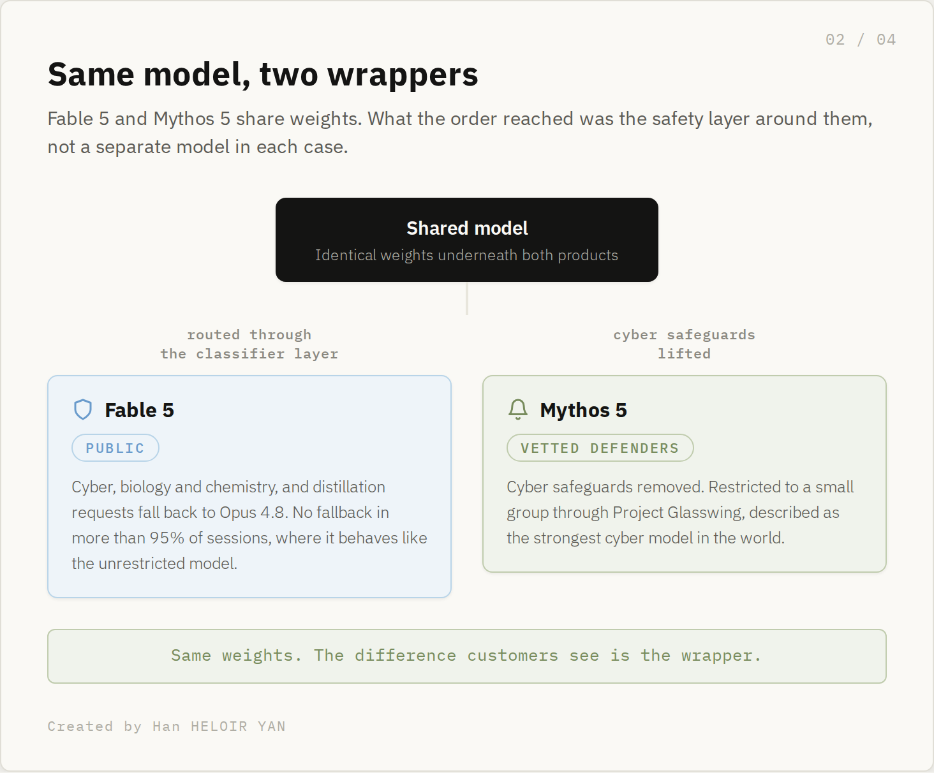Screen dimensions: 934x773
Task: Click the 'Mythos 5' card title
Action: [x=583, y=410]
